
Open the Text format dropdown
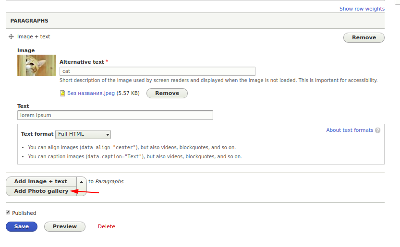click(x=83, y=134)
